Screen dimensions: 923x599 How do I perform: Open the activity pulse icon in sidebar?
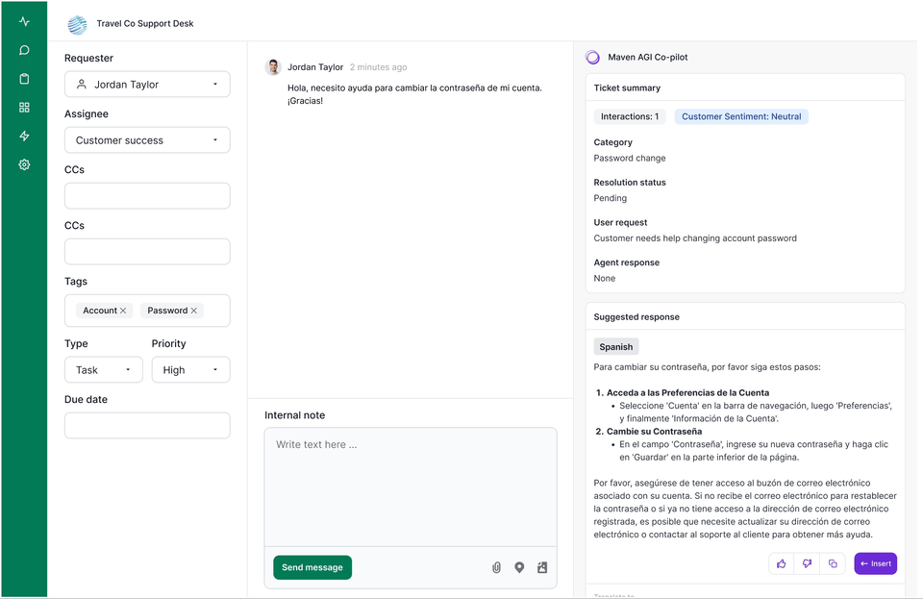(x=24, y=21)
